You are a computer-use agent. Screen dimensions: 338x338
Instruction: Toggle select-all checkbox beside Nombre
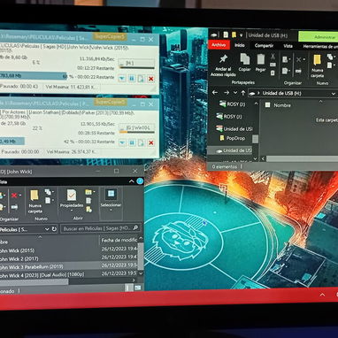(267, 105)
